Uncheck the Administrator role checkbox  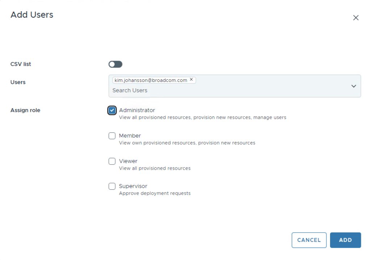coord(112,110)
